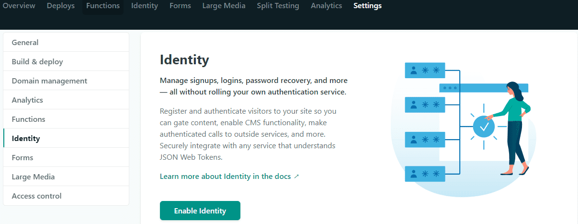
Task: Open Domain management settings
Action: click(x=49, y=81)
